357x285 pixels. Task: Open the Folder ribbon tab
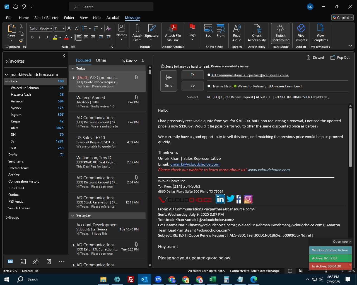pyautogui.click(x=69, y=18)
